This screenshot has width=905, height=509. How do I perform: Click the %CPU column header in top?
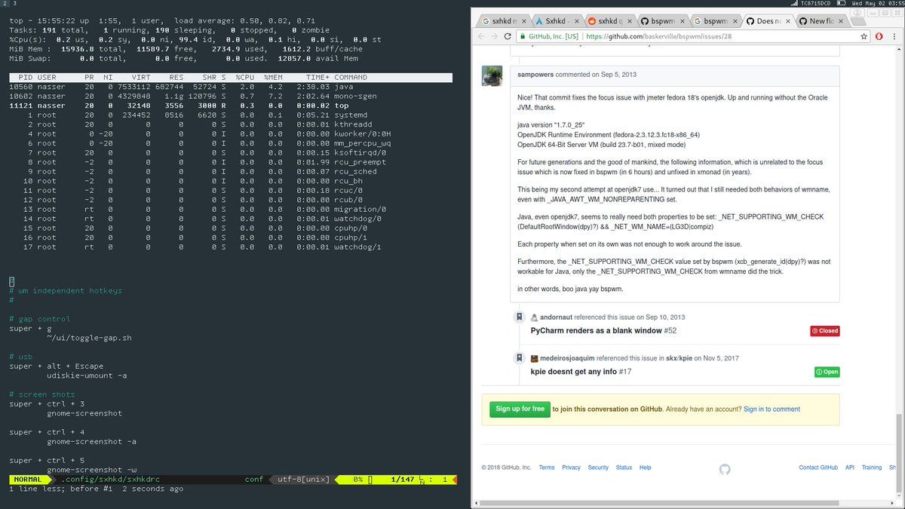[x=244, y=77]
